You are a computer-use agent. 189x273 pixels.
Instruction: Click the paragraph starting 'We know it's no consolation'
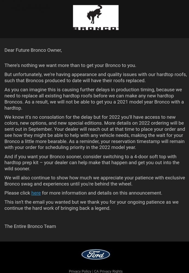[94, 132]
